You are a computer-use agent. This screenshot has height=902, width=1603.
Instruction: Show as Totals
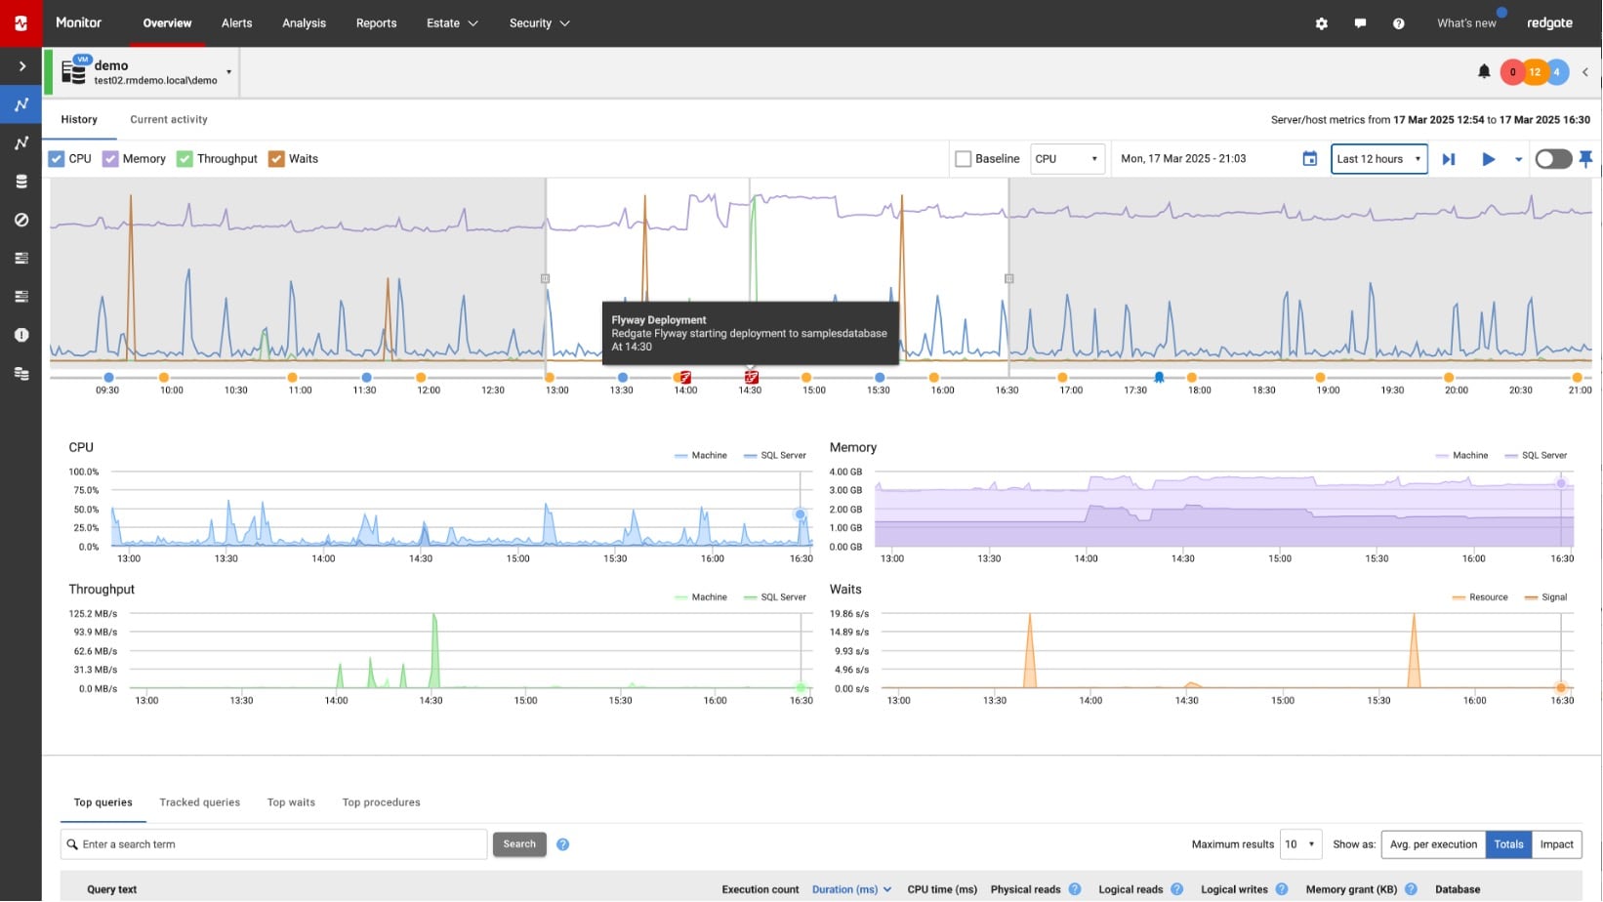click(1508, 844)
